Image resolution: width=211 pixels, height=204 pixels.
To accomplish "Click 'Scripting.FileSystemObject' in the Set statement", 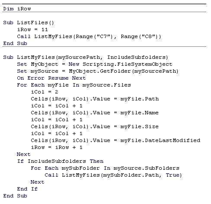I will [x=128, y=64].
